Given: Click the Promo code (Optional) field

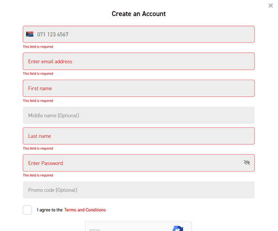Looking at the screenshot, I should pos(139,190).
